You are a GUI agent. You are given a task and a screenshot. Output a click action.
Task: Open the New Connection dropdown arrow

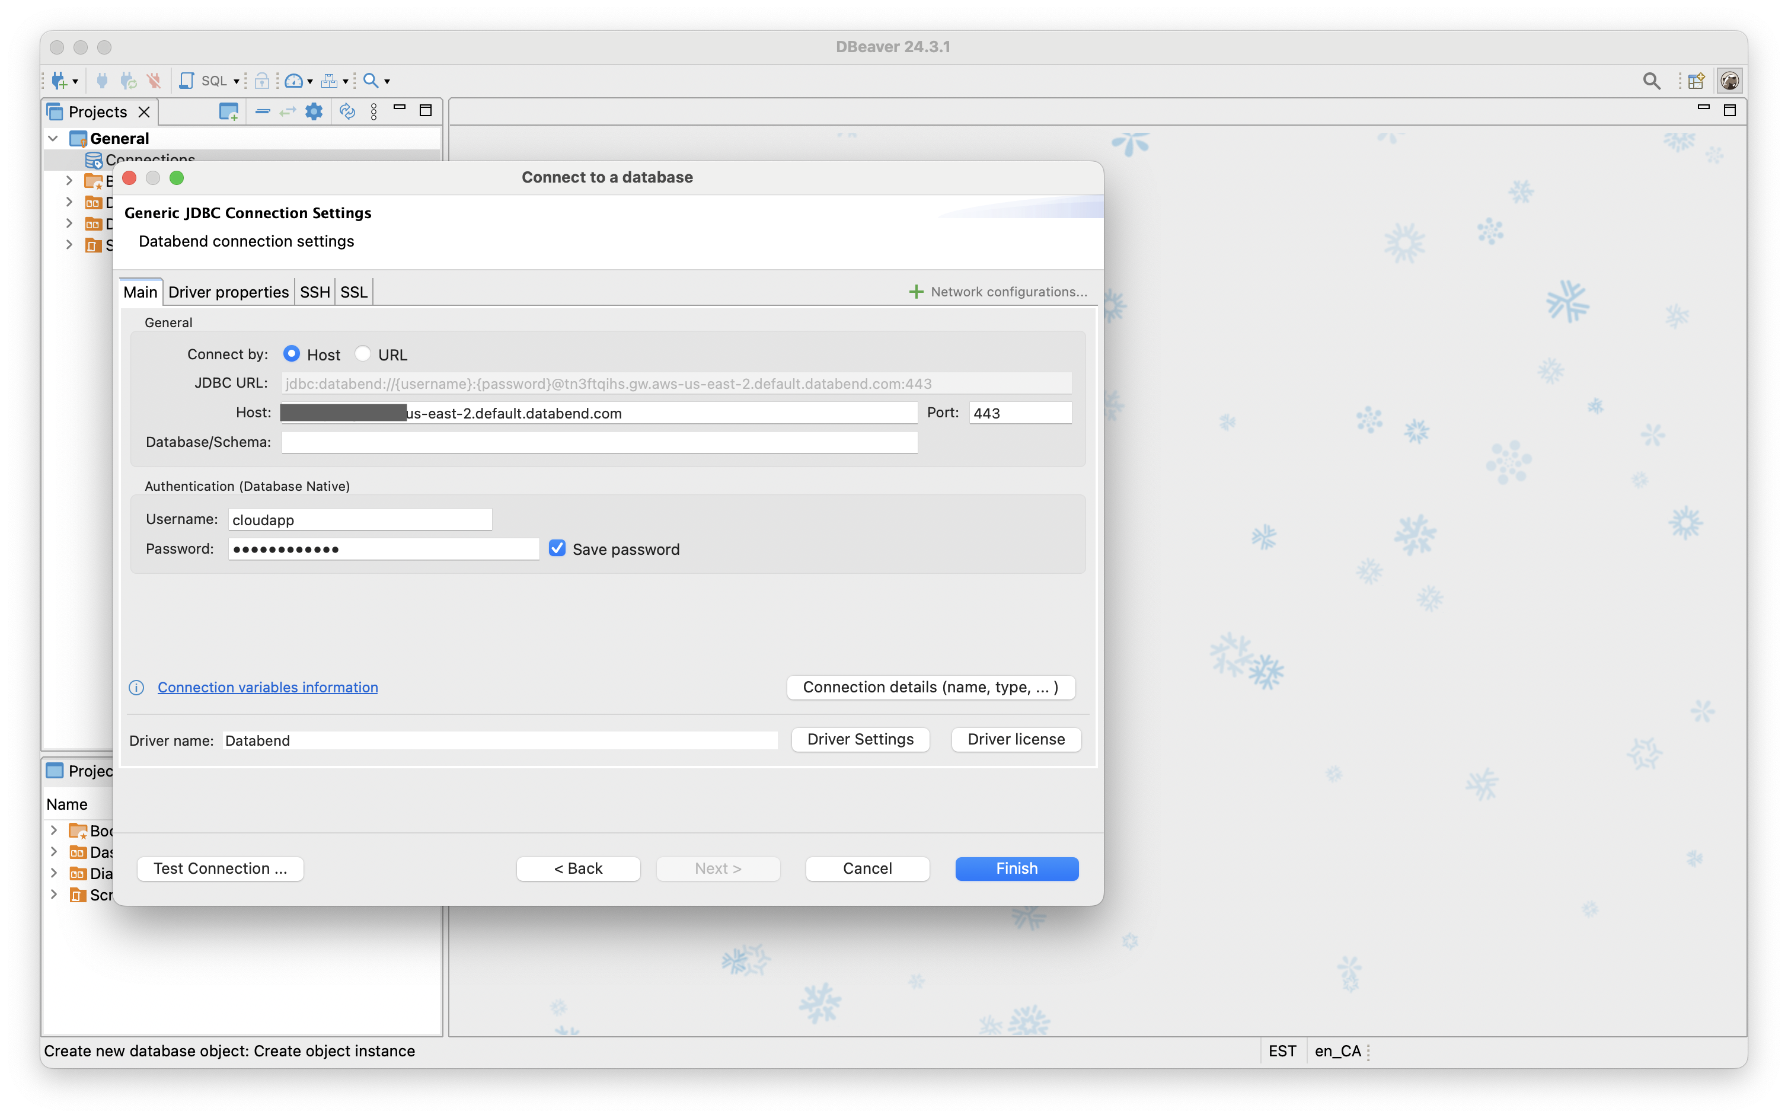[75, 82]
